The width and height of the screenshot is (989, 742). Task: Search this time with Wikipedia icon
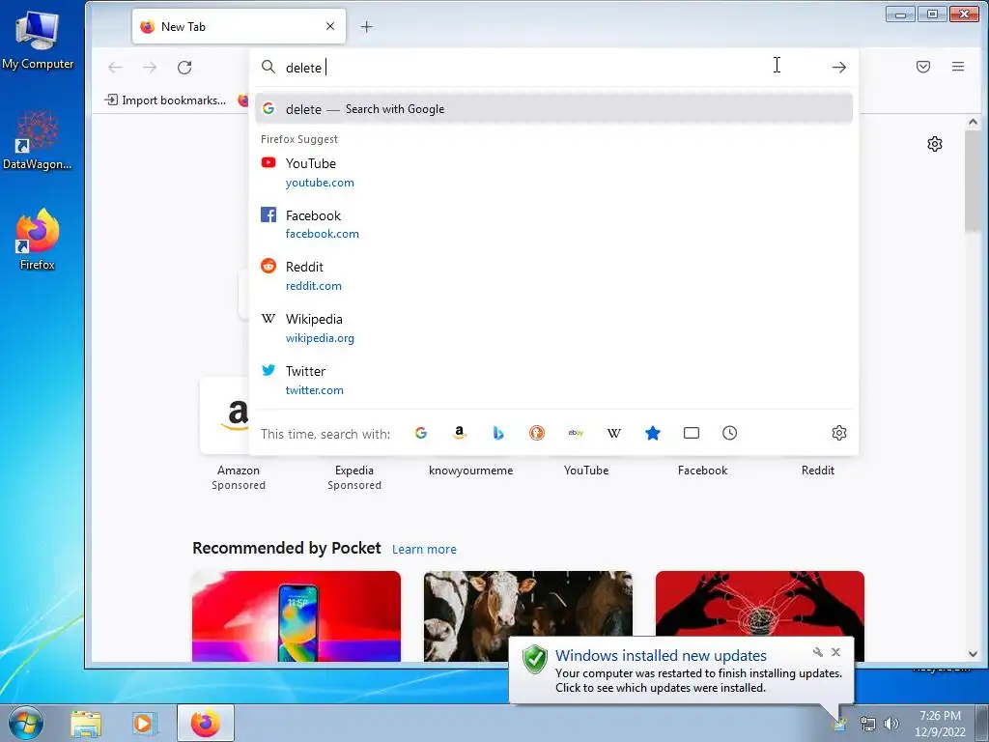(x=613, y=433)
